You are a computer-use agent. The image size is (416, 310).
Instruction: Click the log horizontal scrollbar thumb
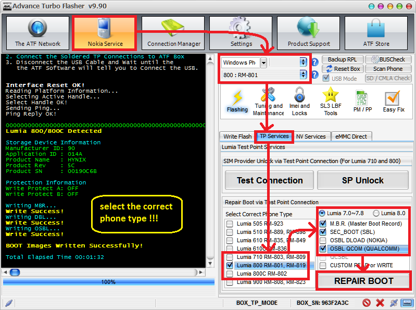(15, 272)
